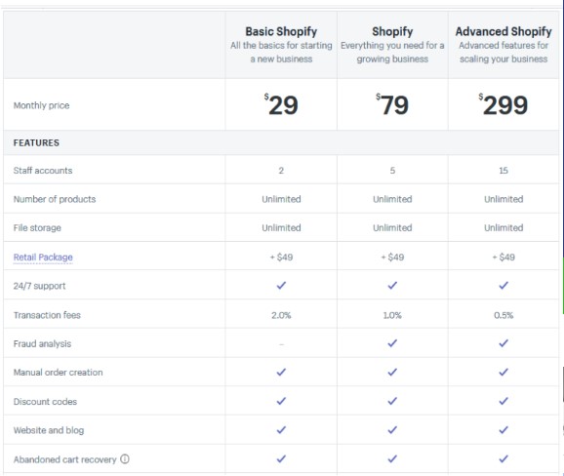The width and height of the screenshot is (564, 476).
Task: Click the $79 monthly price
Action: (x=392, y=105)
